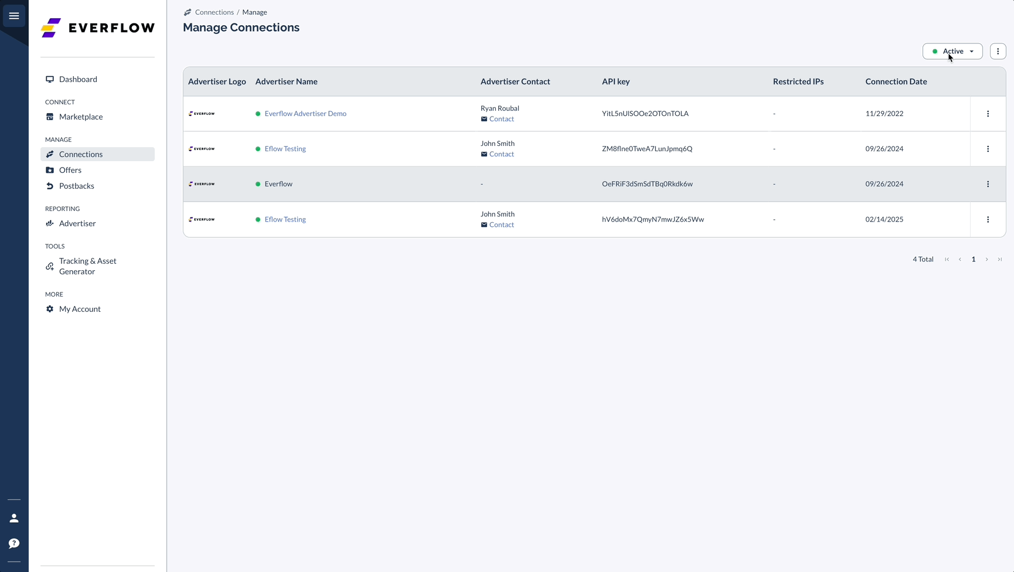Image resolution: width=1014 pixels, height=572 pixels.
Task: Select the Dashboard monitor icon
Action: pyautogui.click(x=50, y=79)
